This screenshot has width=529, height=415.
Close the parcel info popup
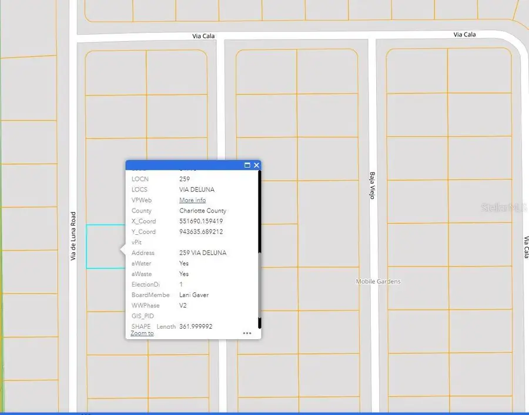[x=256, y=166]
